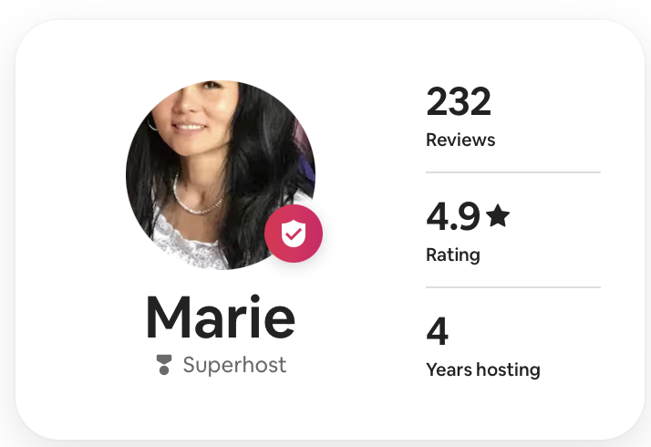Click the black star beside 4.9
Image resolution: width=651 pixels, height=447 pixels.
pos(498,216)
